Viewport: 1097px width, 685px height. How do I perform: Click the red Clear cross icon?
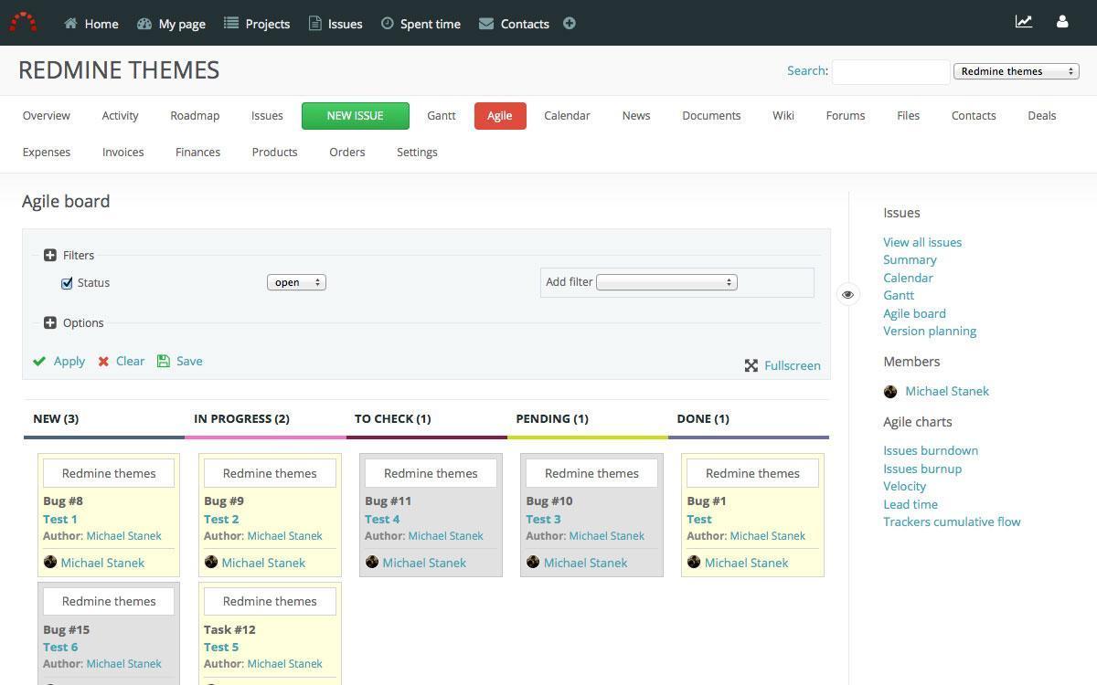103,362
